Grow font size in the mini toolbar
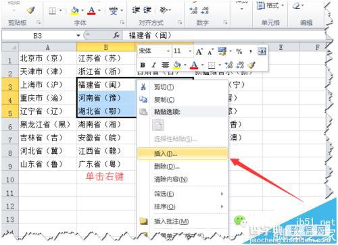Image resolution: width=338 pixels, height=245 pixels. tap(199, 52)
